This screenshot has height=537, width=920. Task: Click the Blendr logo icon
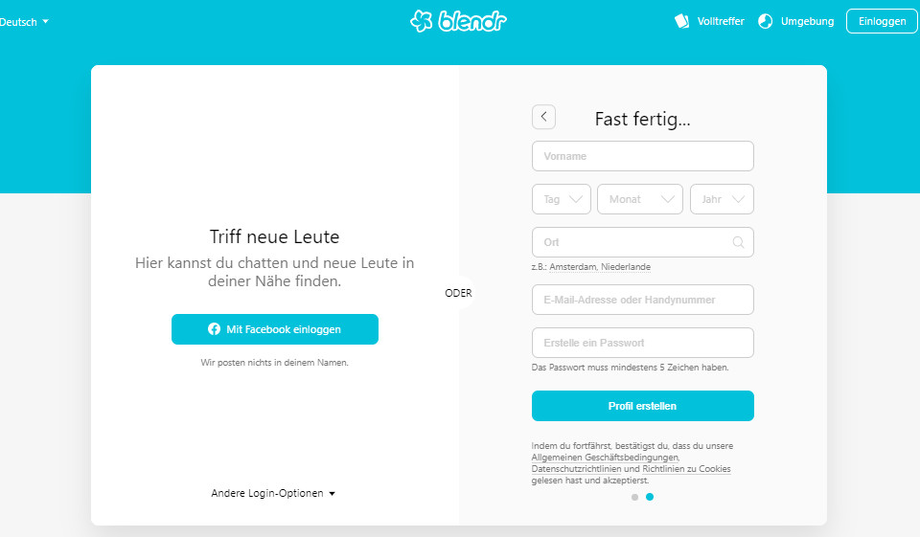[x=422, y=21]
